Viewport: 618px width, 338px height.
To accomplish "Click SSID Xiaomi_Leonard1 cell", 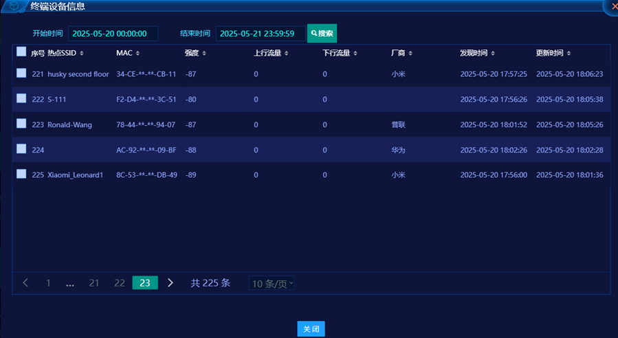I will tap(76, 175).
